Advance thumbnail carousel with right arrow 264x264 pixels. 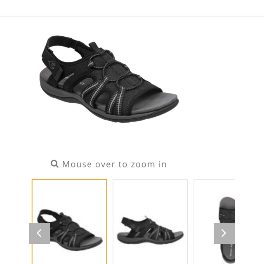[x=224, y=233]
